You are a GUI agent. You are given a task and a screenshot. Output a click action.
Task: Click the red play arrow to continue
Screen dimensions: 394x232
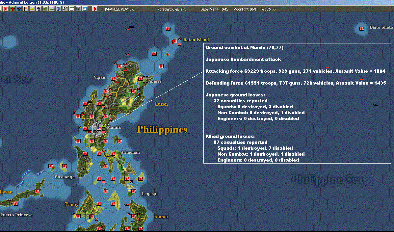pyautogui.click(x=95, y=9)
